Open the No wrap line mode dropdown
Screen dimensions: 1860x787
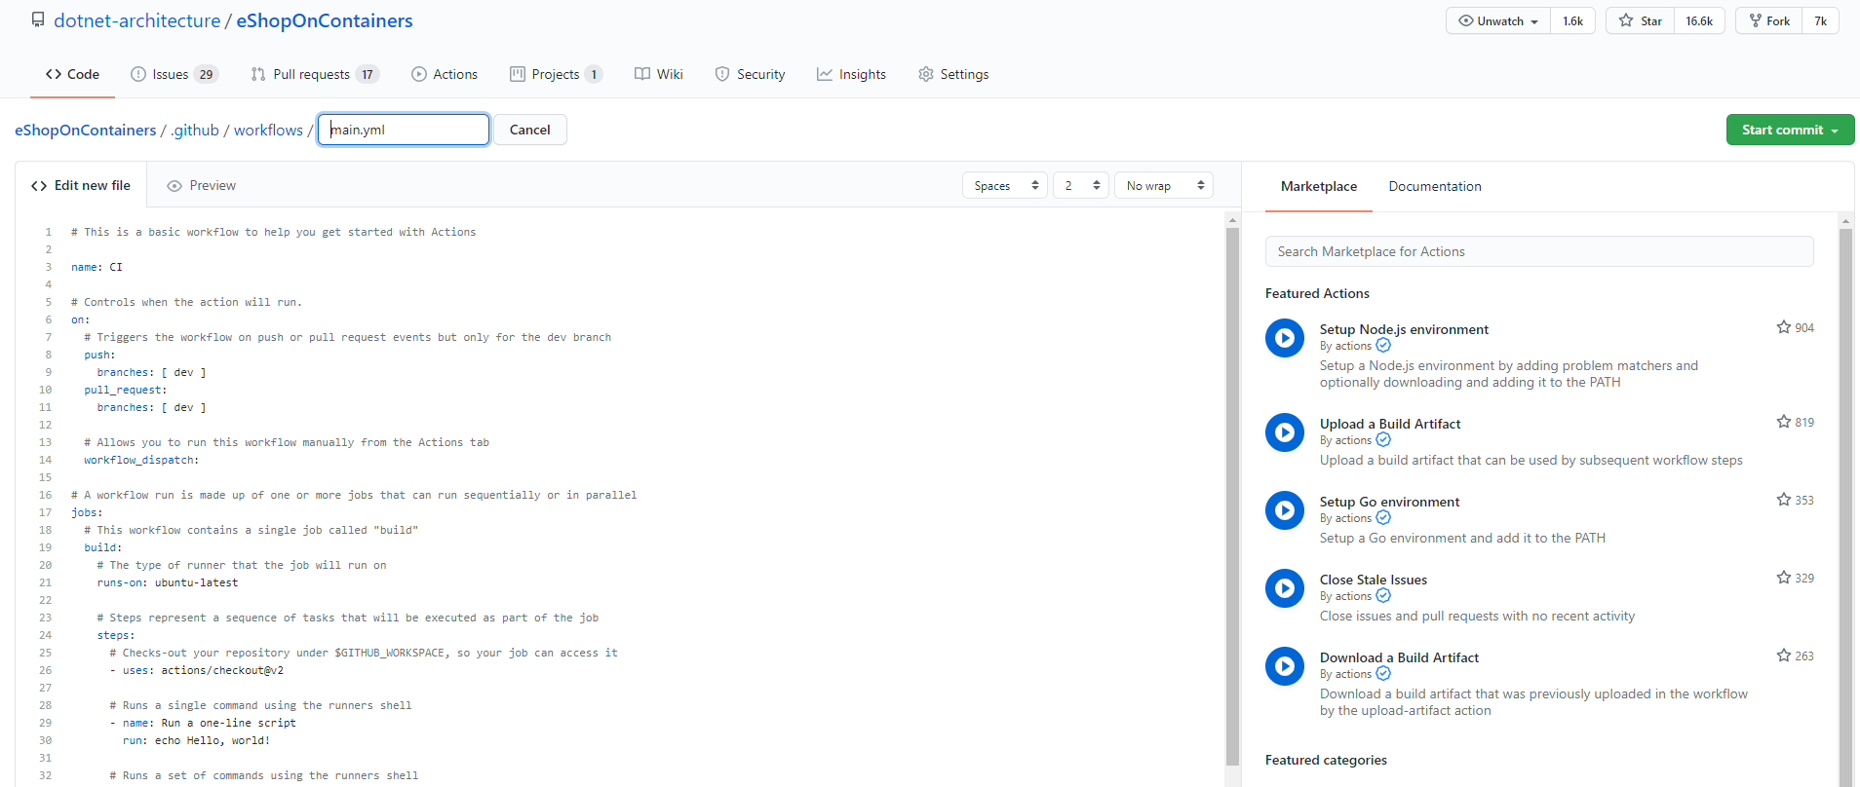point(1164,185)
